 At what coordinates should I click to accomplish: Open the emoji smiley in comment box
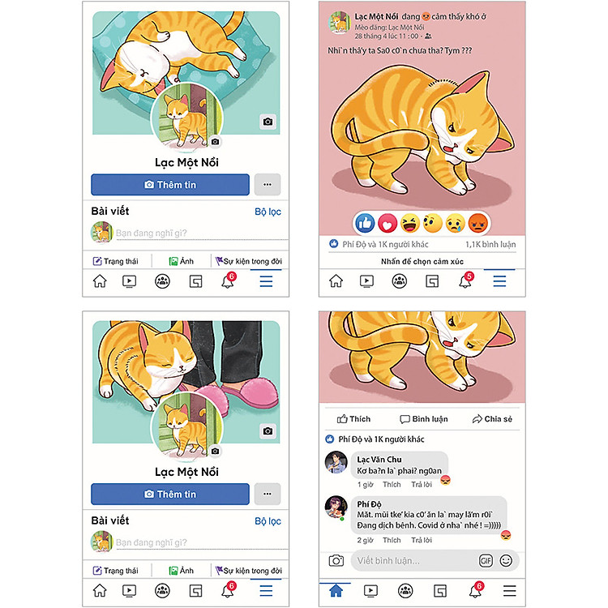coord(506,561)
